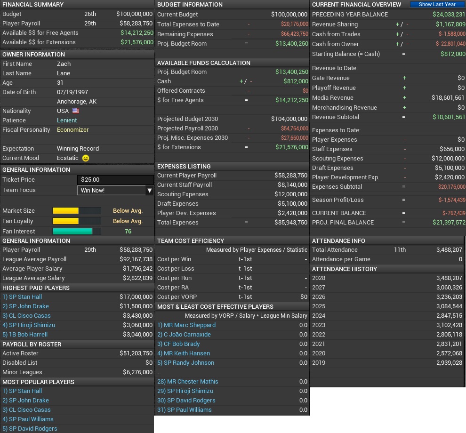Click the Fan Interest value 76
466x433 pixels.
[x=128, y=231]
